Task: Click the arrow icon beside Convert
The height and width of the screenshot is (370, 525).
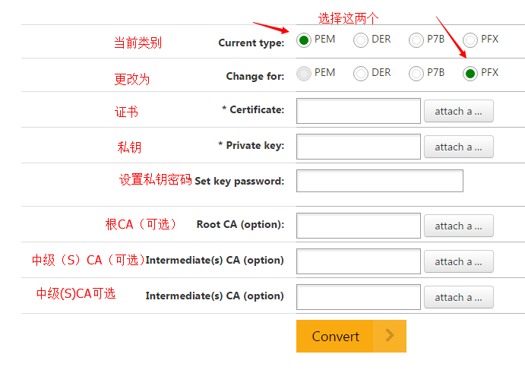Action: (390, 336)
